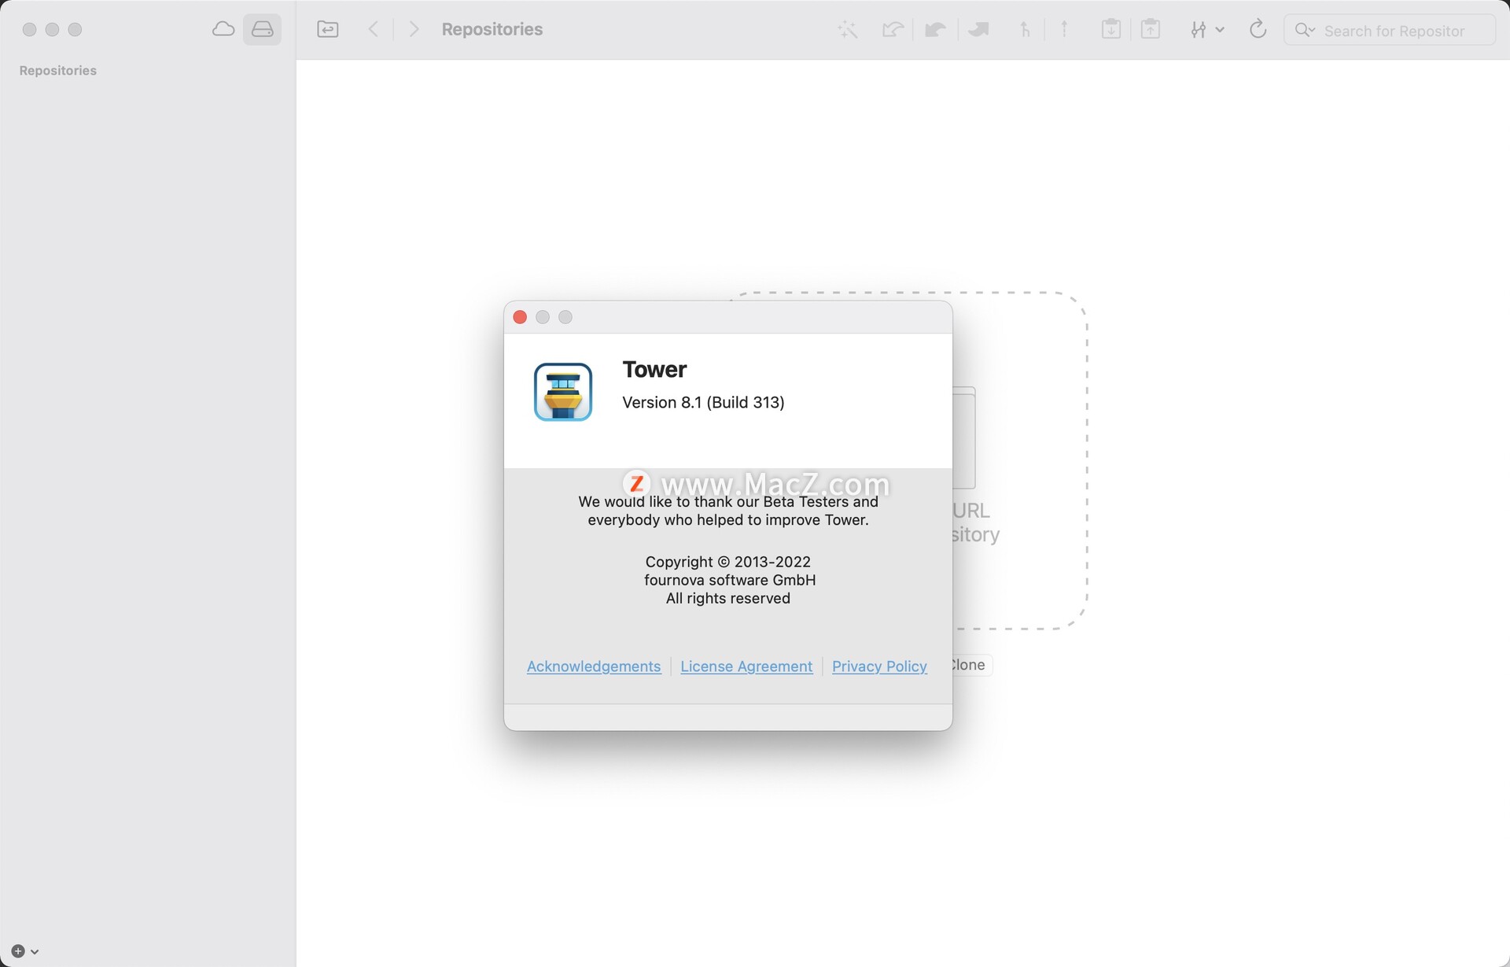Screen dimensions: 1510x967
Task: Click the Rebase arrow toolbar icon
Action: point(1064,30)
